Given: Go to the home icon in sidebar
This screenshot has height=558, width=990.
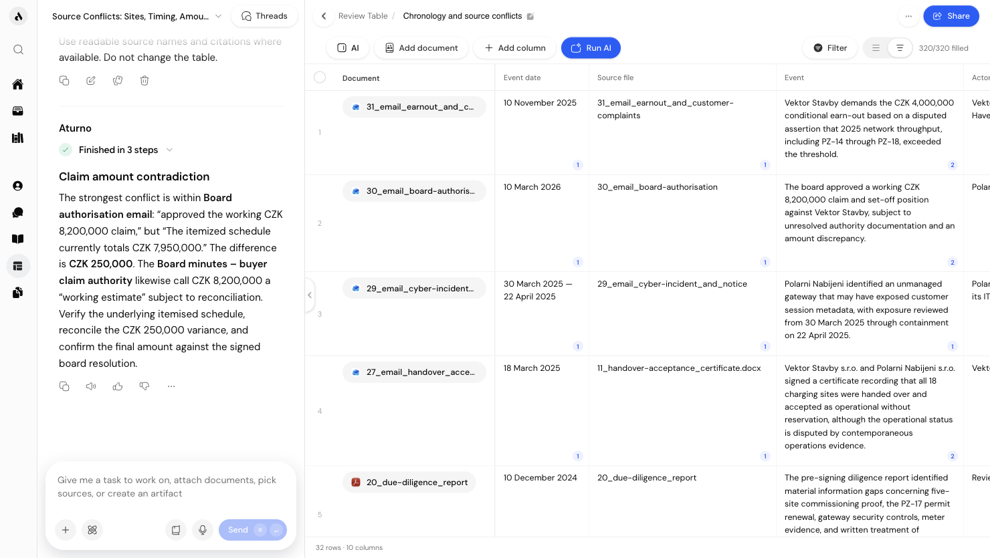Looking at the screenshot, I should 18,84.
